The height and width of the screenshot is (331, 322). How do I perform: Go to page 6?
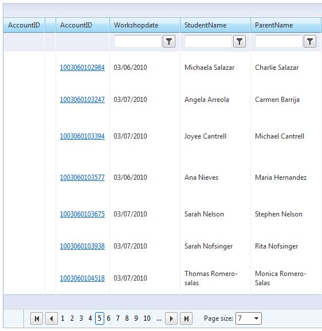[108, 318]
